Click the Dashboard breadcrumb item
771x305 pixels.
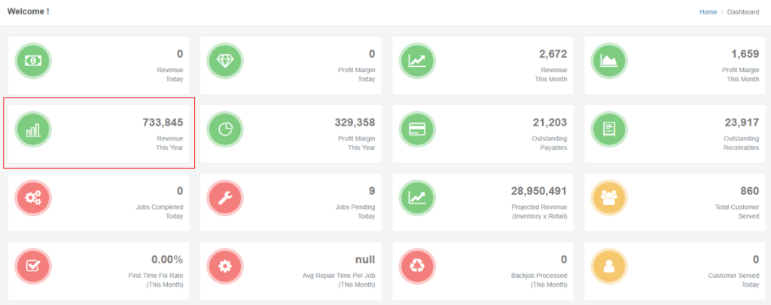(742, 12)
